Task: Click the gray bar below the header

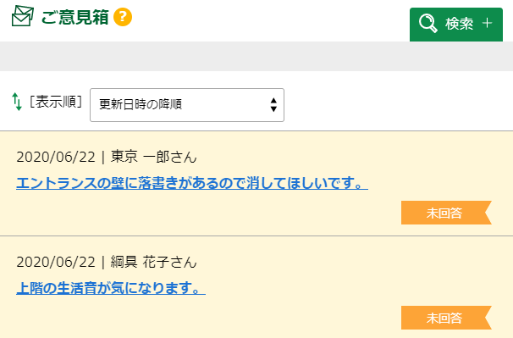Action: coord(256,56)
